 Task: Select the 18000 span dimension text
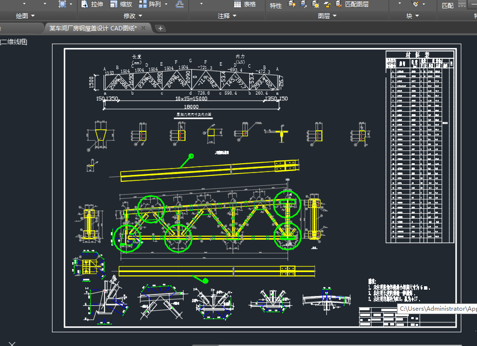[x=191, y=107]
